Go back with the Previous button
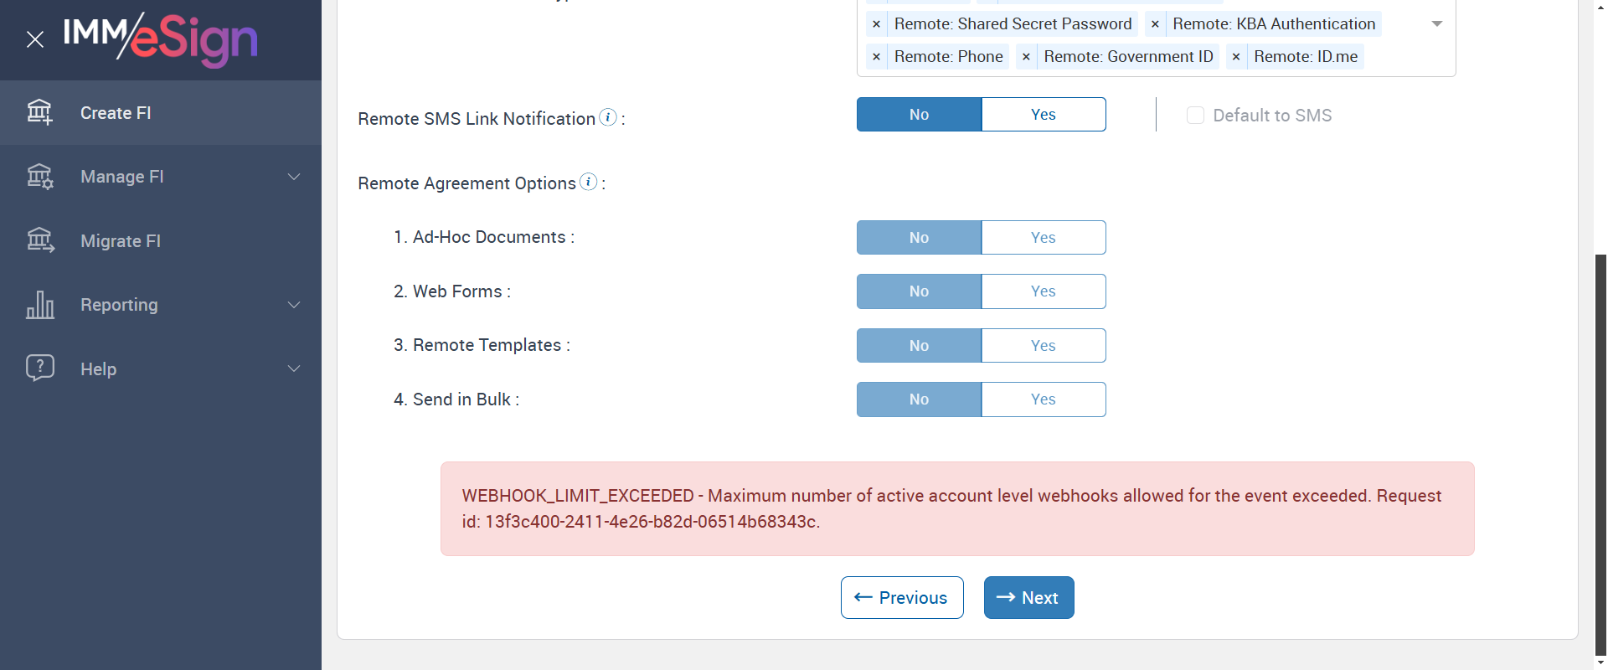This screenshot has height=670, width=1608. pos(902,597)
